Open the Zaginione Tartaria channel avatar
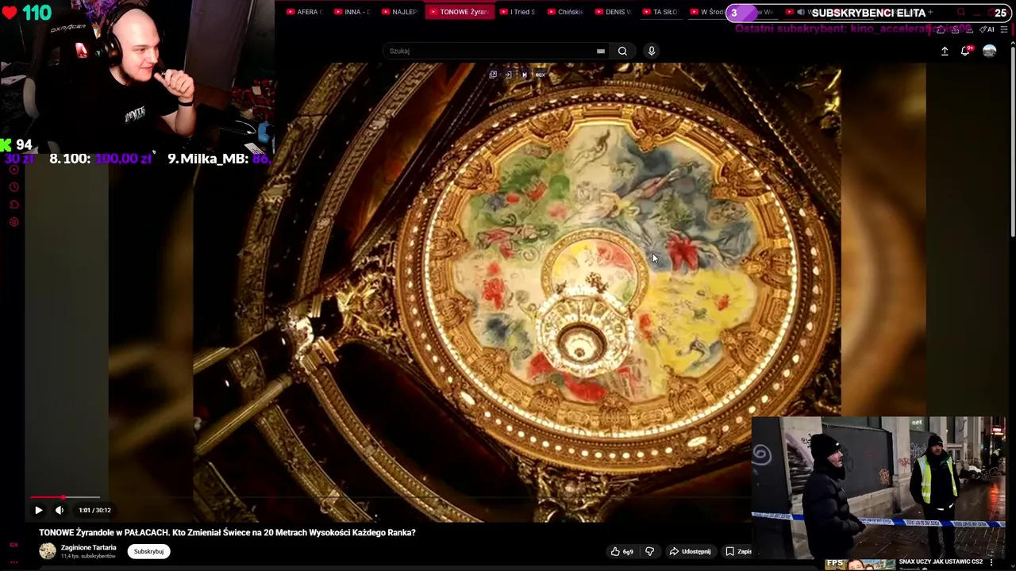 pos(48,551)
